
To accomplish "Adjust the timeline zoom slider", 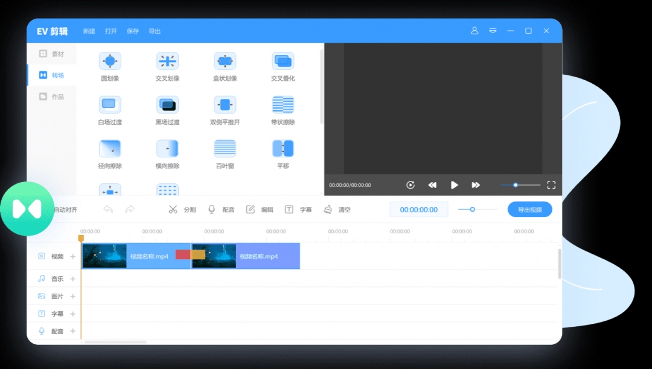I will 473,209.
